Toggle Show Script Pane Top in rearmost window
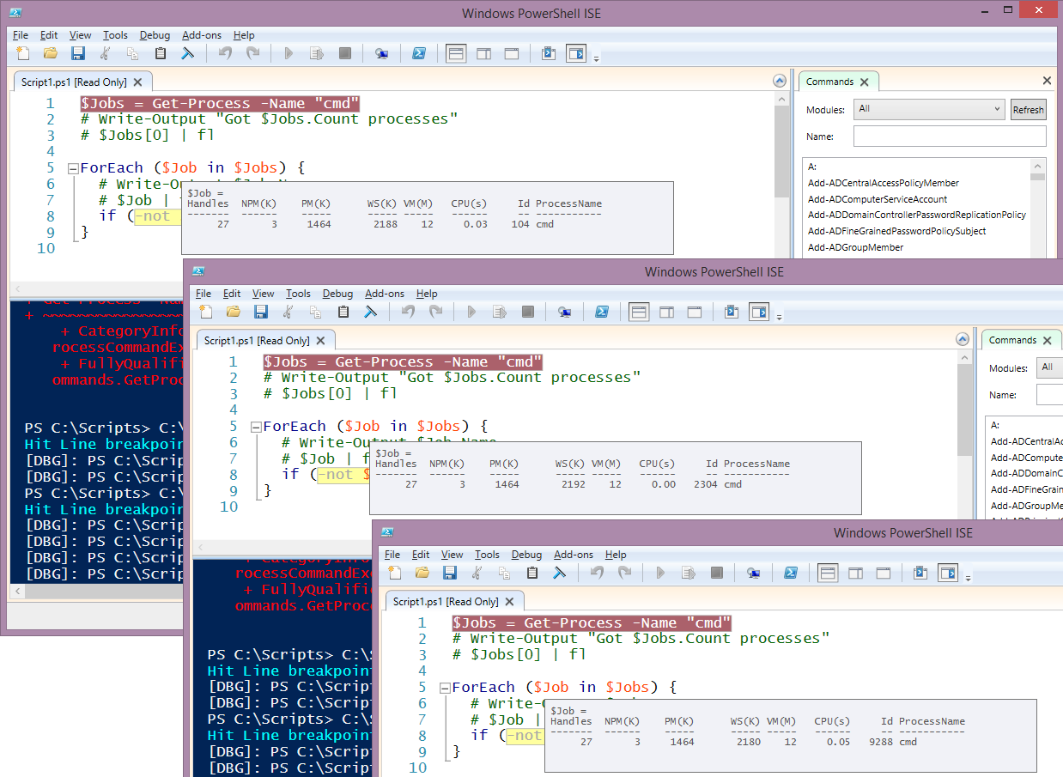Screen dimensions: 1063x777 (x=456, y=53)
